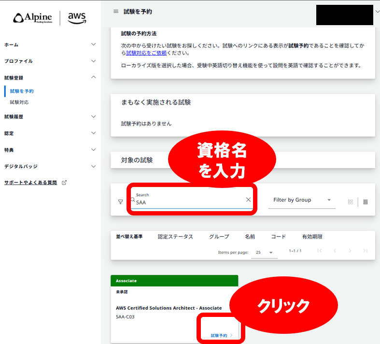Sort by グループ
380x344 pixels.
[x=219, y=237]
